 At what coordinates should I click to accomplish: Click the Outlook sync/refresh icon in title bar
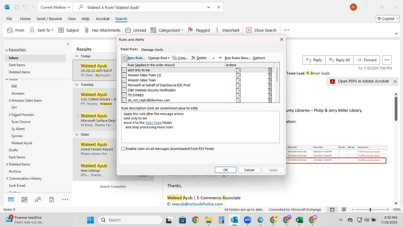tap(16, 7)
